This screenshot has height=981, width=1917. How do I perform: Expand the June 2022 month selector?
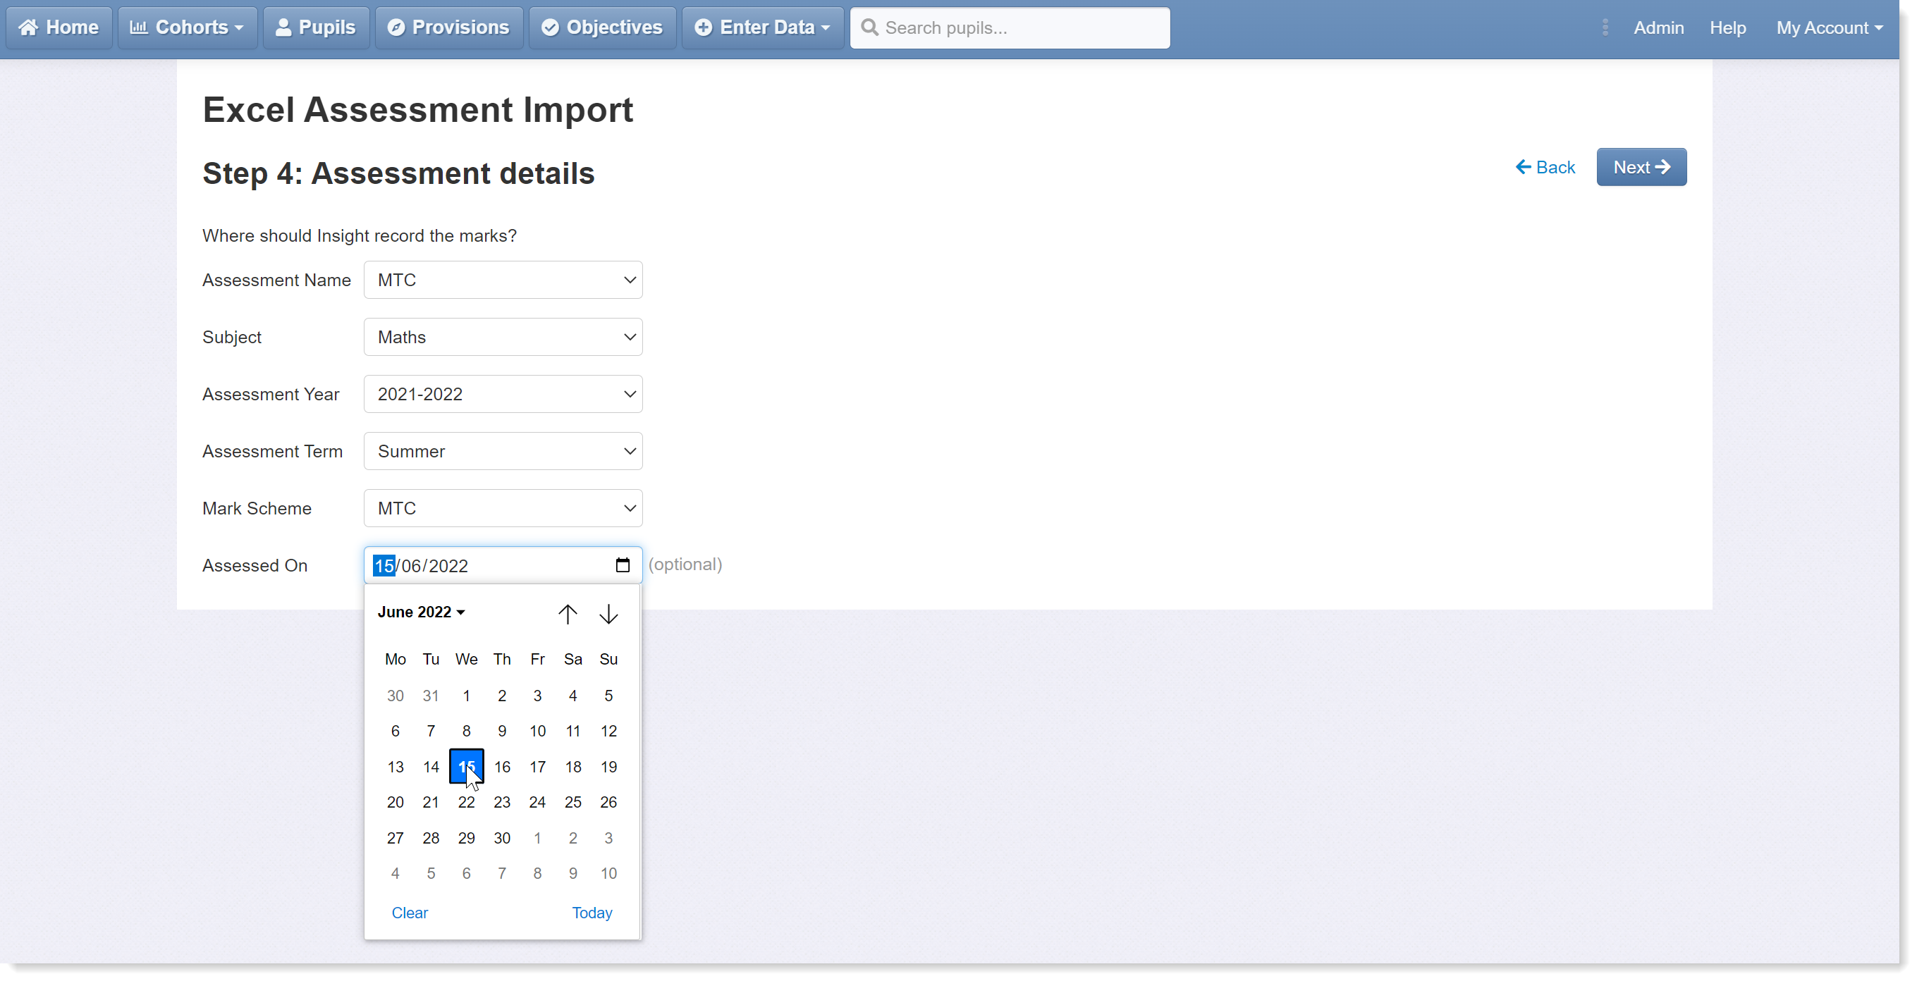pos(421,611)
